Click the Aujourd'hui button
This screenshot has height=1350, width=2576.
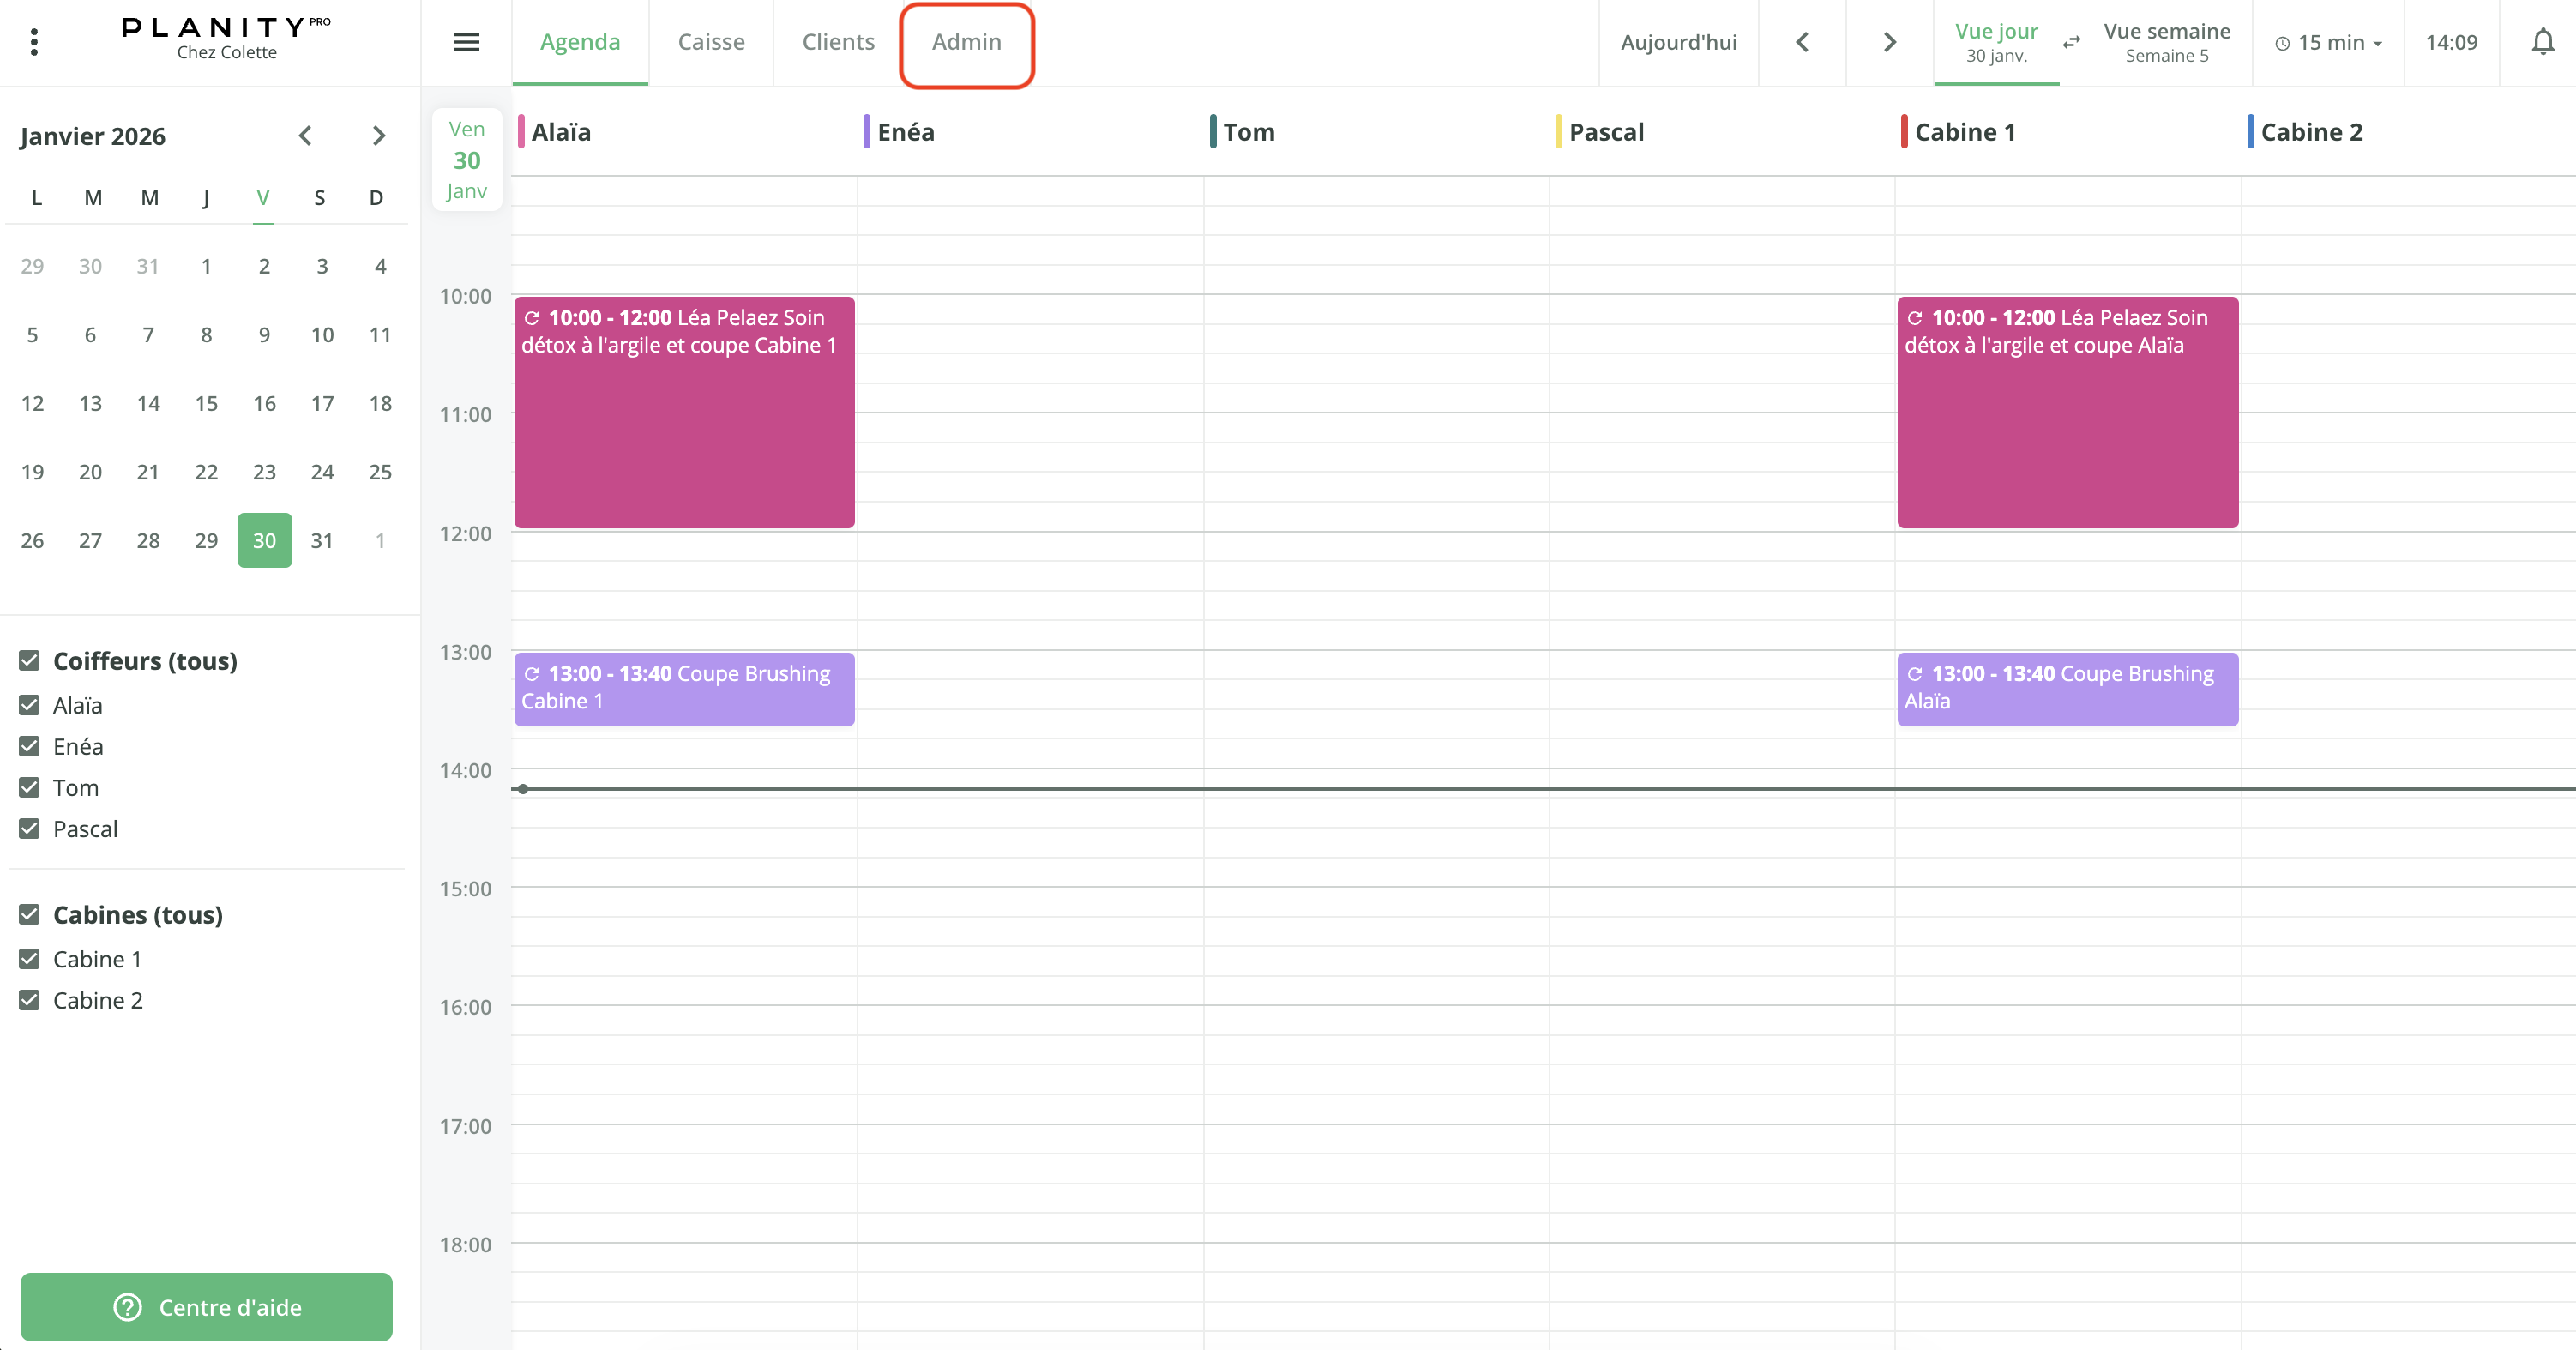(x=1678, y=42)
